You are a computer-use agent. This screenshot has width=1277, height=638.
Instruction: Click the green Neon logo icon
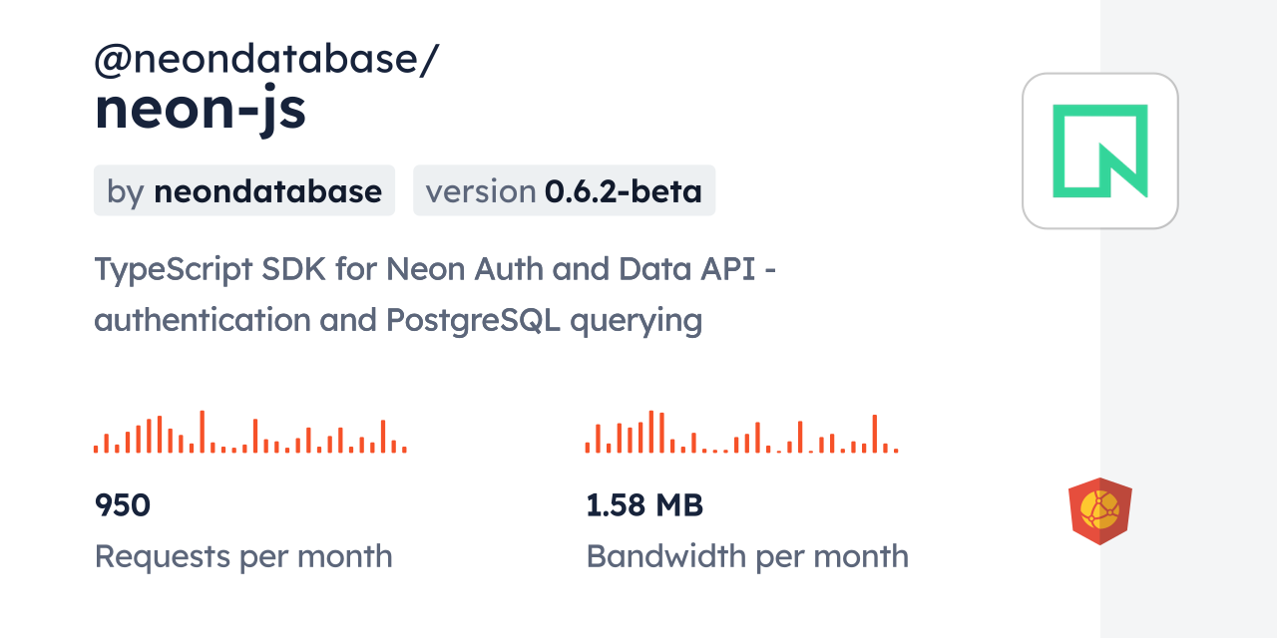pyautogui.click(x=1100, y=151)
